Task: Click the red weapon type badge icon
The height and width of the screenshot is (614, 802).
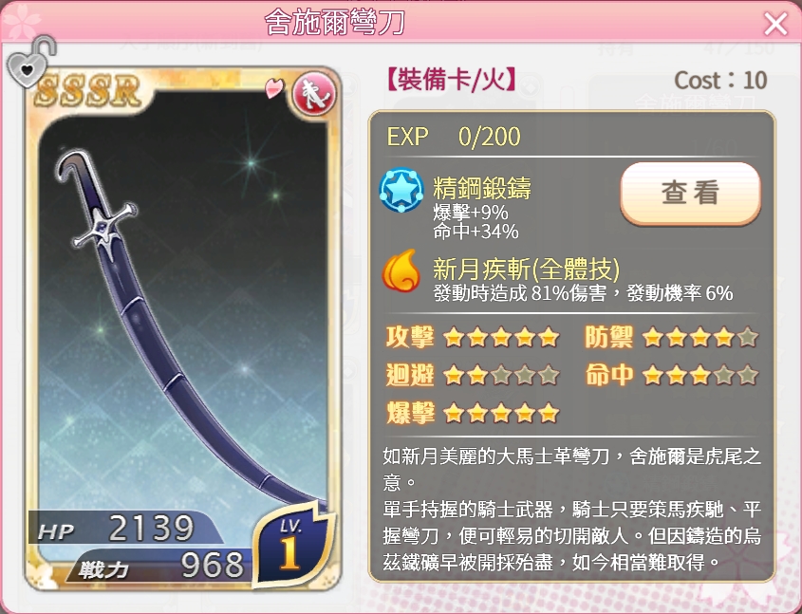Action: coord(313,94)
